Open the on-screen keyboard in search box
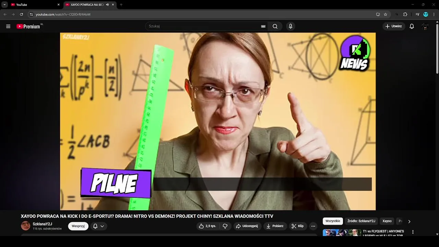This screenshot has height=247, width=439. (263, 26)
